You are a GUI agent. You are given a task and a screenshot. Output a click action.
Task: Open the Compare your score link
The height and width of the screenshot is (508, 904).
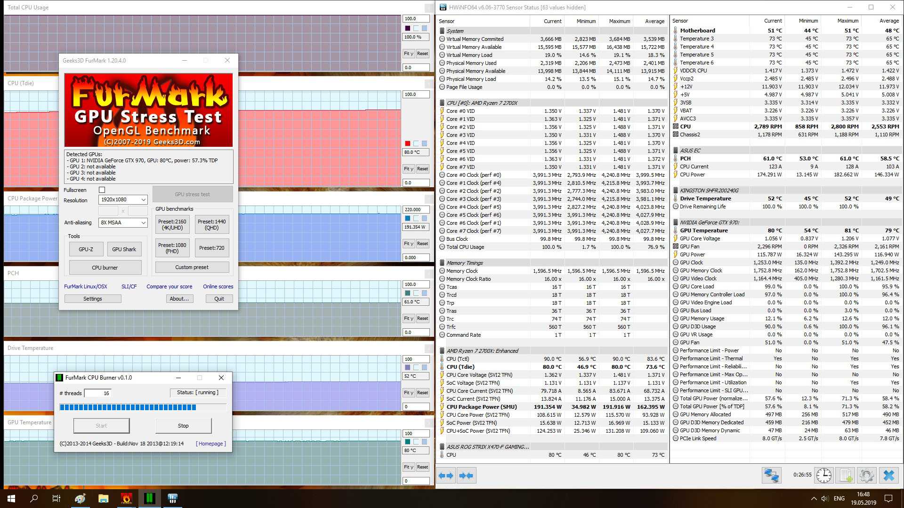[x=169, y=286]
